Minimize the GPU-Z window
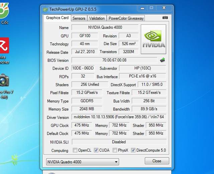The width and height of the screenshot is (214, 174). pyautogui.click(x=141, y=8)
